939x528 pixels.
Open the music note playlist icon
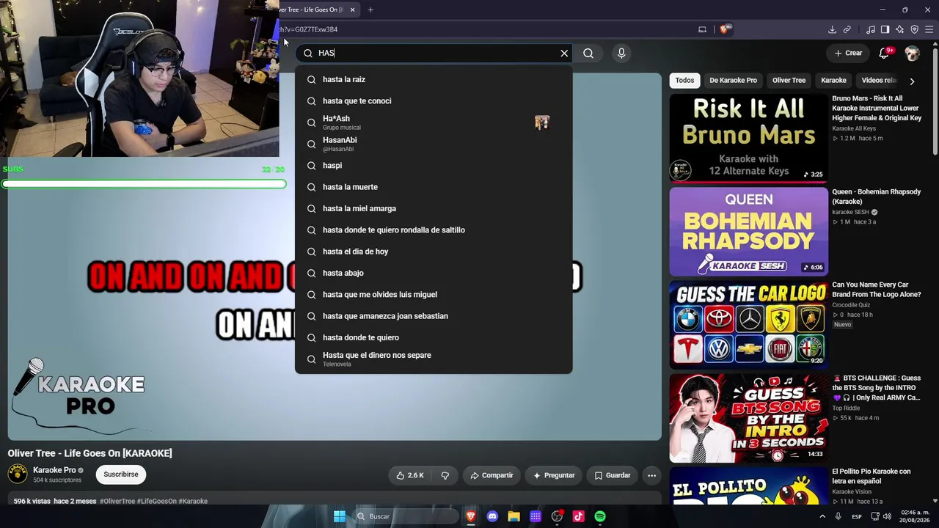[x=871, y=29]
